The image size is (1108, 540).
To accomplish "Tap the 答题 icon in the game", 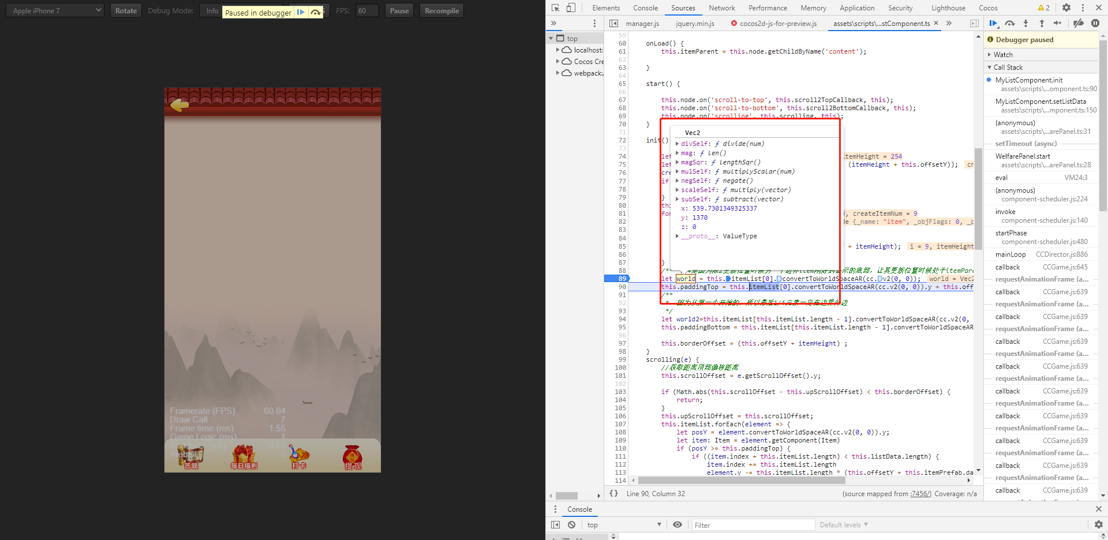I will (x=191, y=456).
